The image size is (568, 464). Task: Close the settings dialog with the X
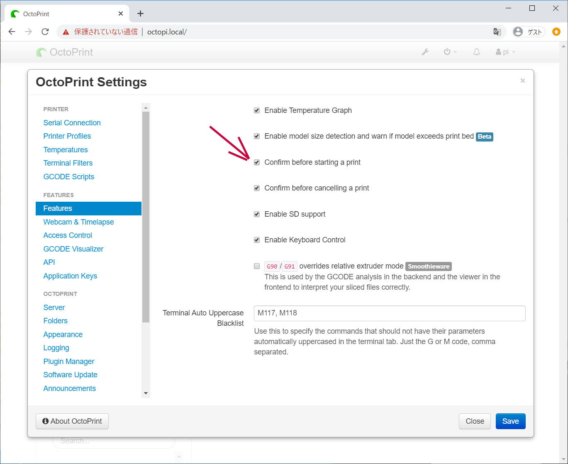[522, 81]
